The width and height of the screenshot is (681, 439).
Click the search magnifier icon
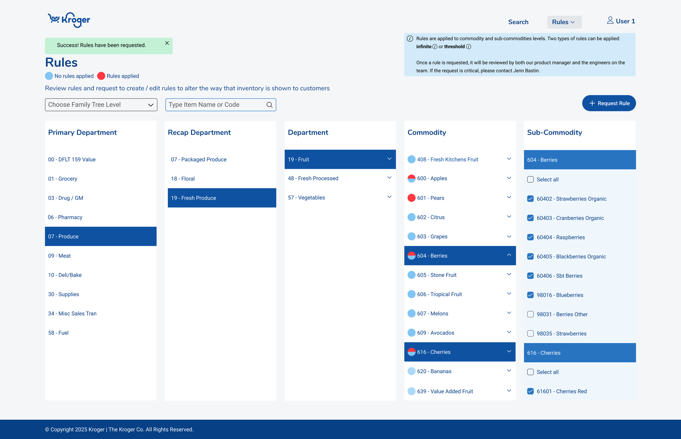pos(269,105)
